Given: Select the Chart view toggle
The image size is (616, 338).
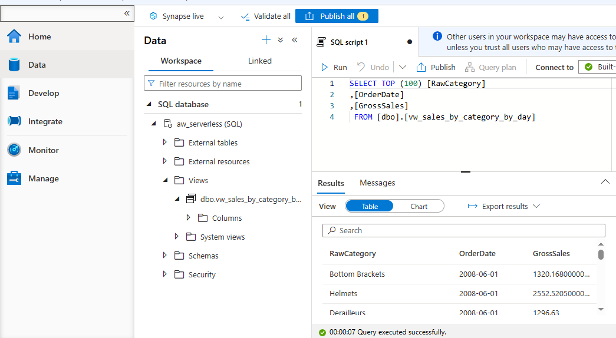Looking at the screenshot, I should [419, 206].
